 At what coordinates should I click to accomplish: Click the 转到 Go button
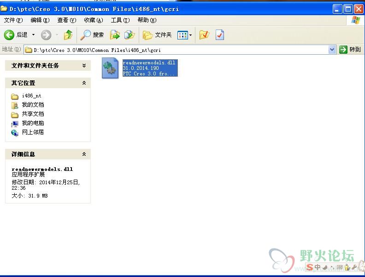point(350,50)
